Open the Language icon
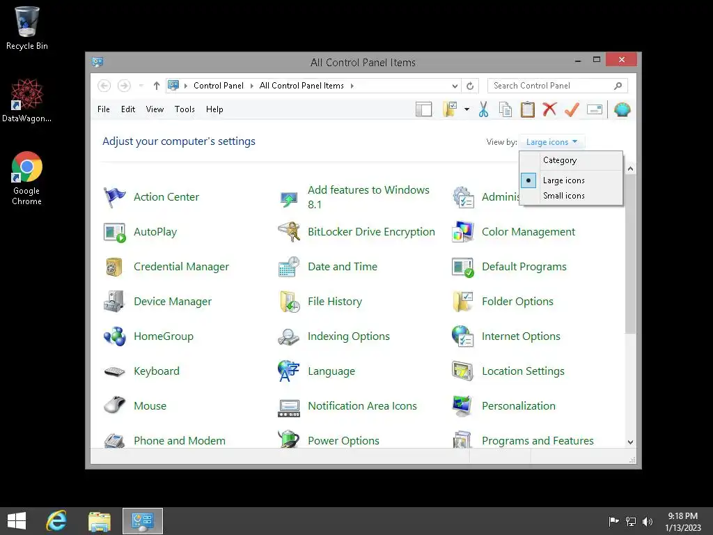 289,371
